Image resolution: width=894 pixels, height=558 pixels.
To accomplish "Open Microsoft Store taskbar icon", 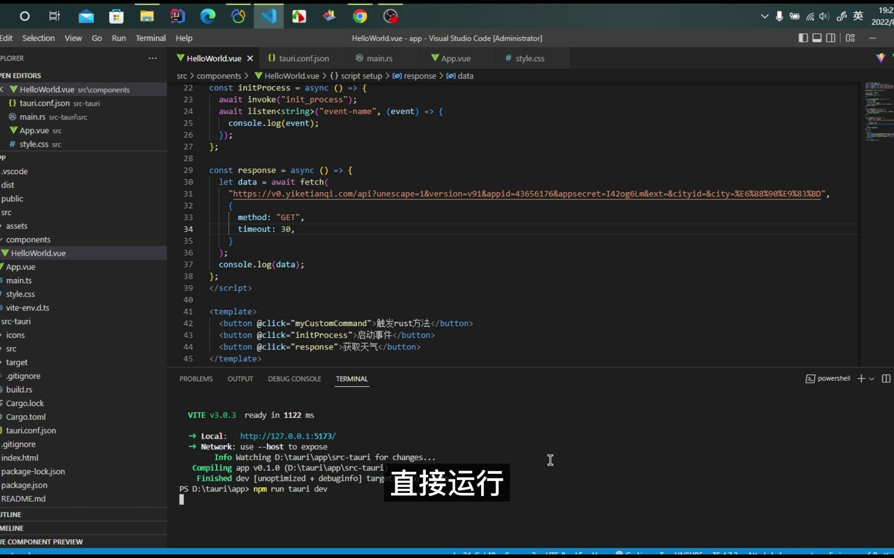I will [x=116, y=17].
